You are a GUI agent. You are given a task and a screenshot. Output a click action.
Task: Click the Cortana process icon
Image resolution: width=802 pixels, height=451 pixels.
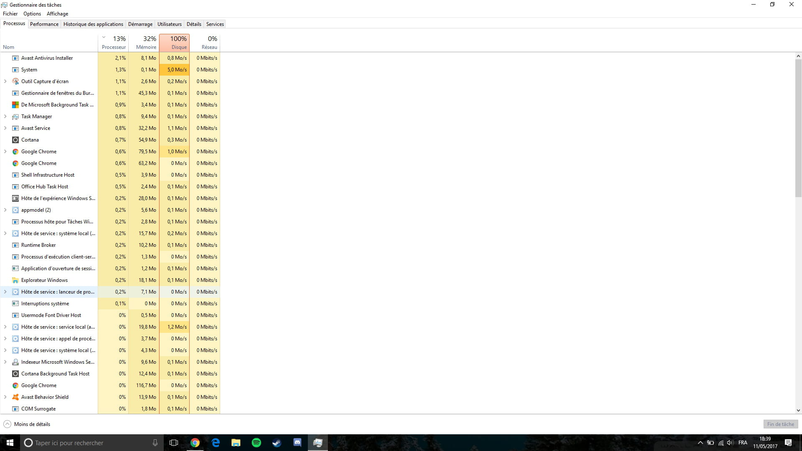point(15,140)
